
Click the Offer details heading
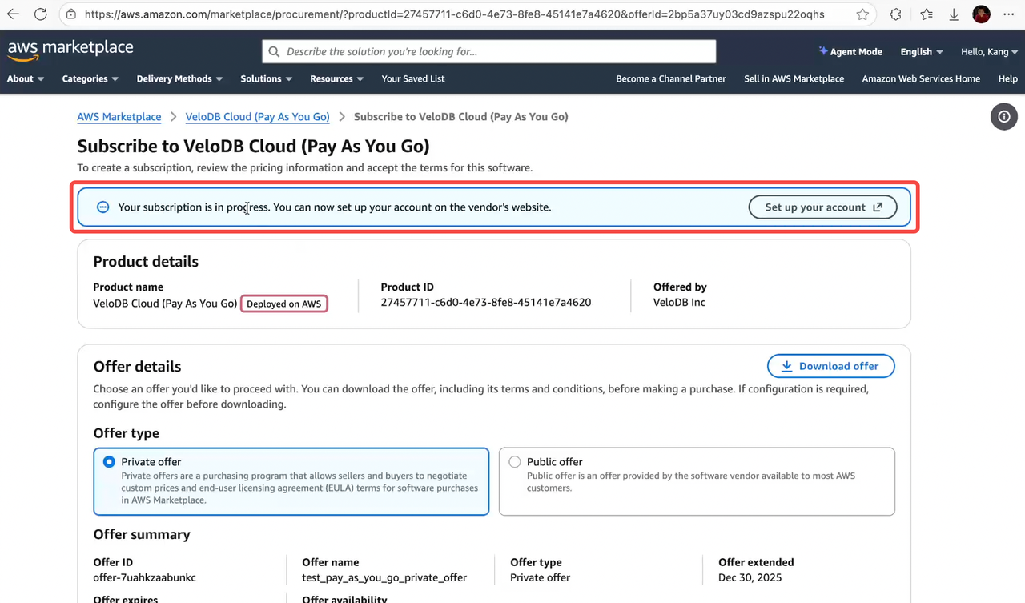tap(137, 367)
